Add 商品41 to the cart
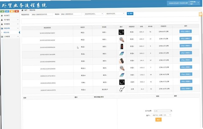The image size is (203, 129). coord(186,88)
